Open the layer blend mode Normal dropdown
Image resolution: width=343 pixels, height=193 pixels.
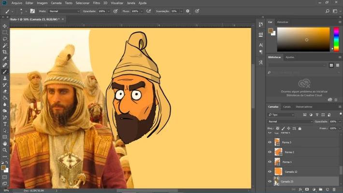(290, 121)
